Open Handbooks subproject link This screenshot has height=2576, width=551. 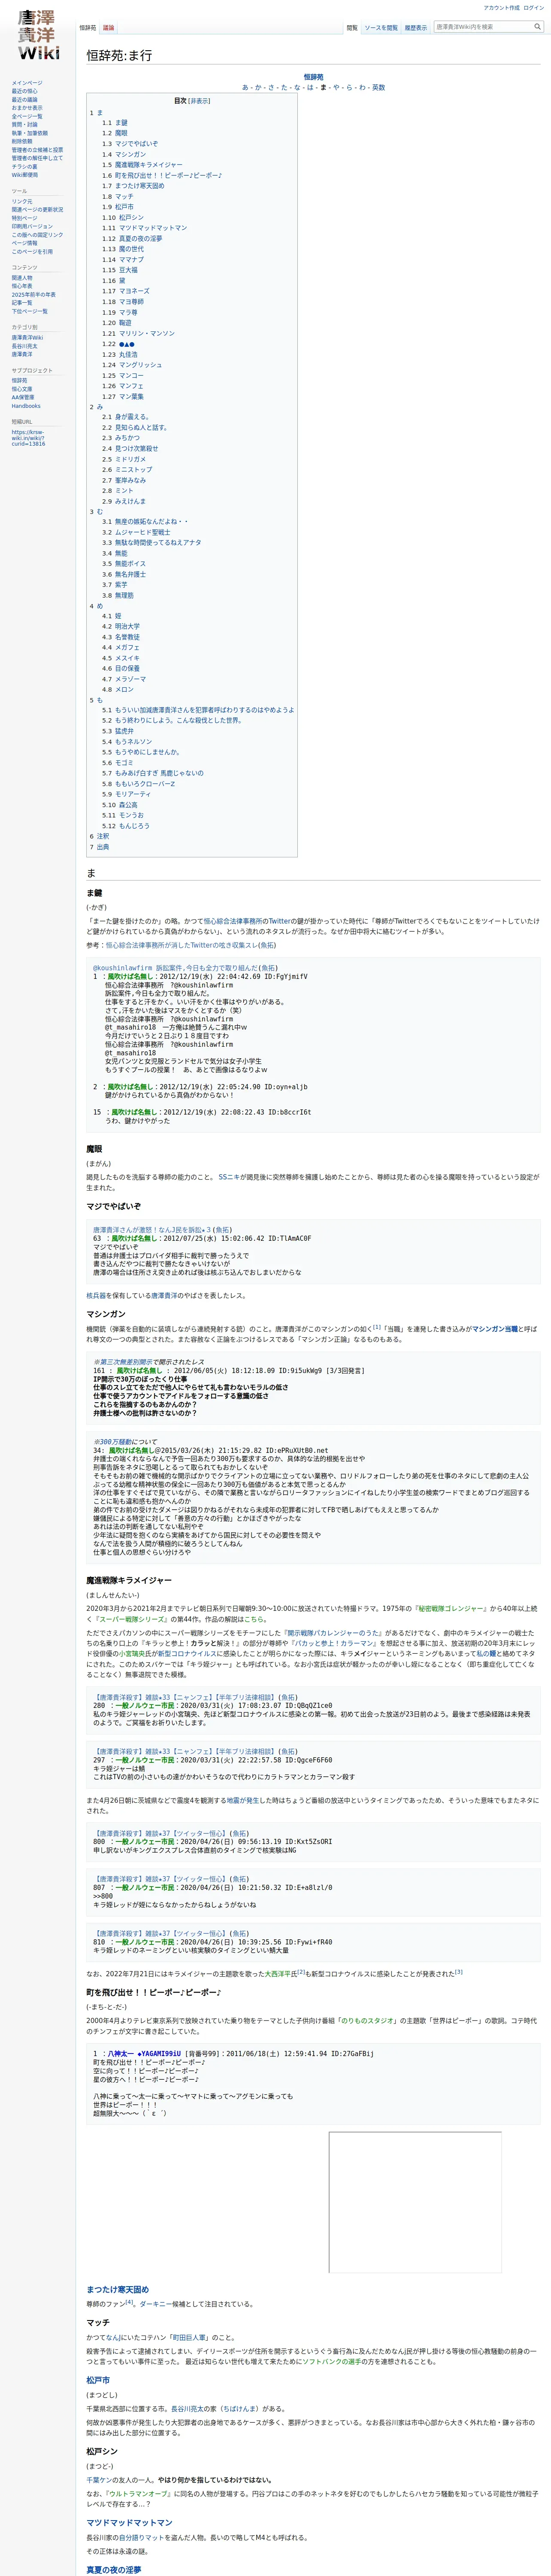26,406
